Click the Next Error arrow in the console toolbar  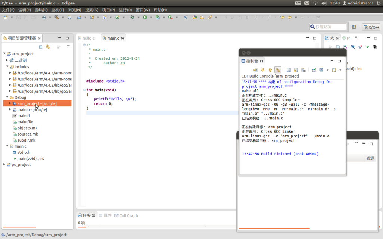tap(263, 70)
